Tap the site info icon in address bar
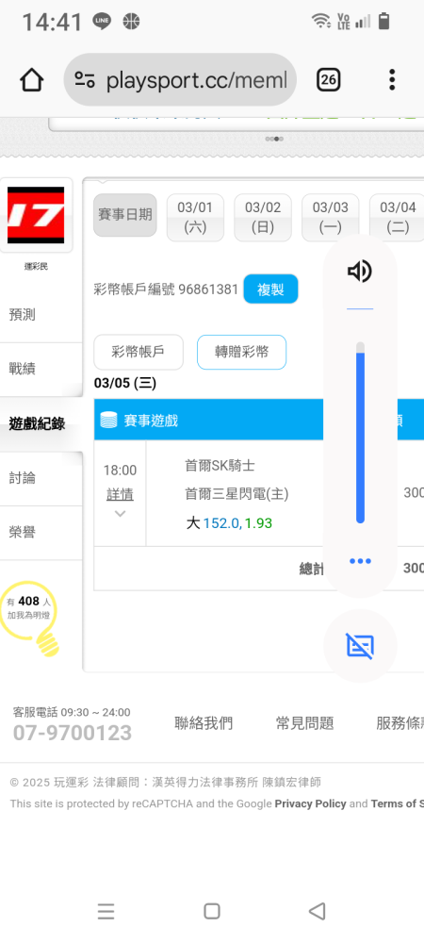This screenshot has width=424, height=943. click(x=85, y=79)
